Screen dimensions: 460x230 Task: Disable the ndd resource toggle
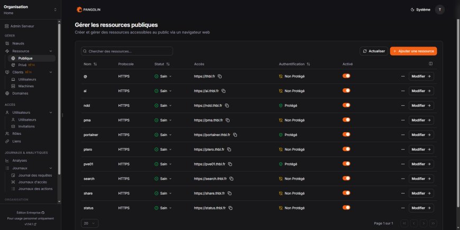pyautogui.click(x=346, y=105)
